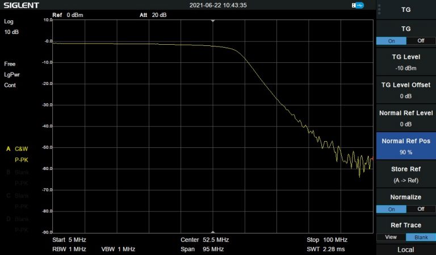
Task: Open TG Level Offset setting
Action: pos(405,90)
